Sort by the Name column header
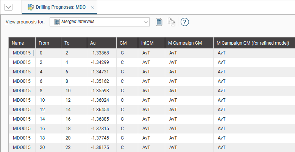 click(x=22, y=43)
